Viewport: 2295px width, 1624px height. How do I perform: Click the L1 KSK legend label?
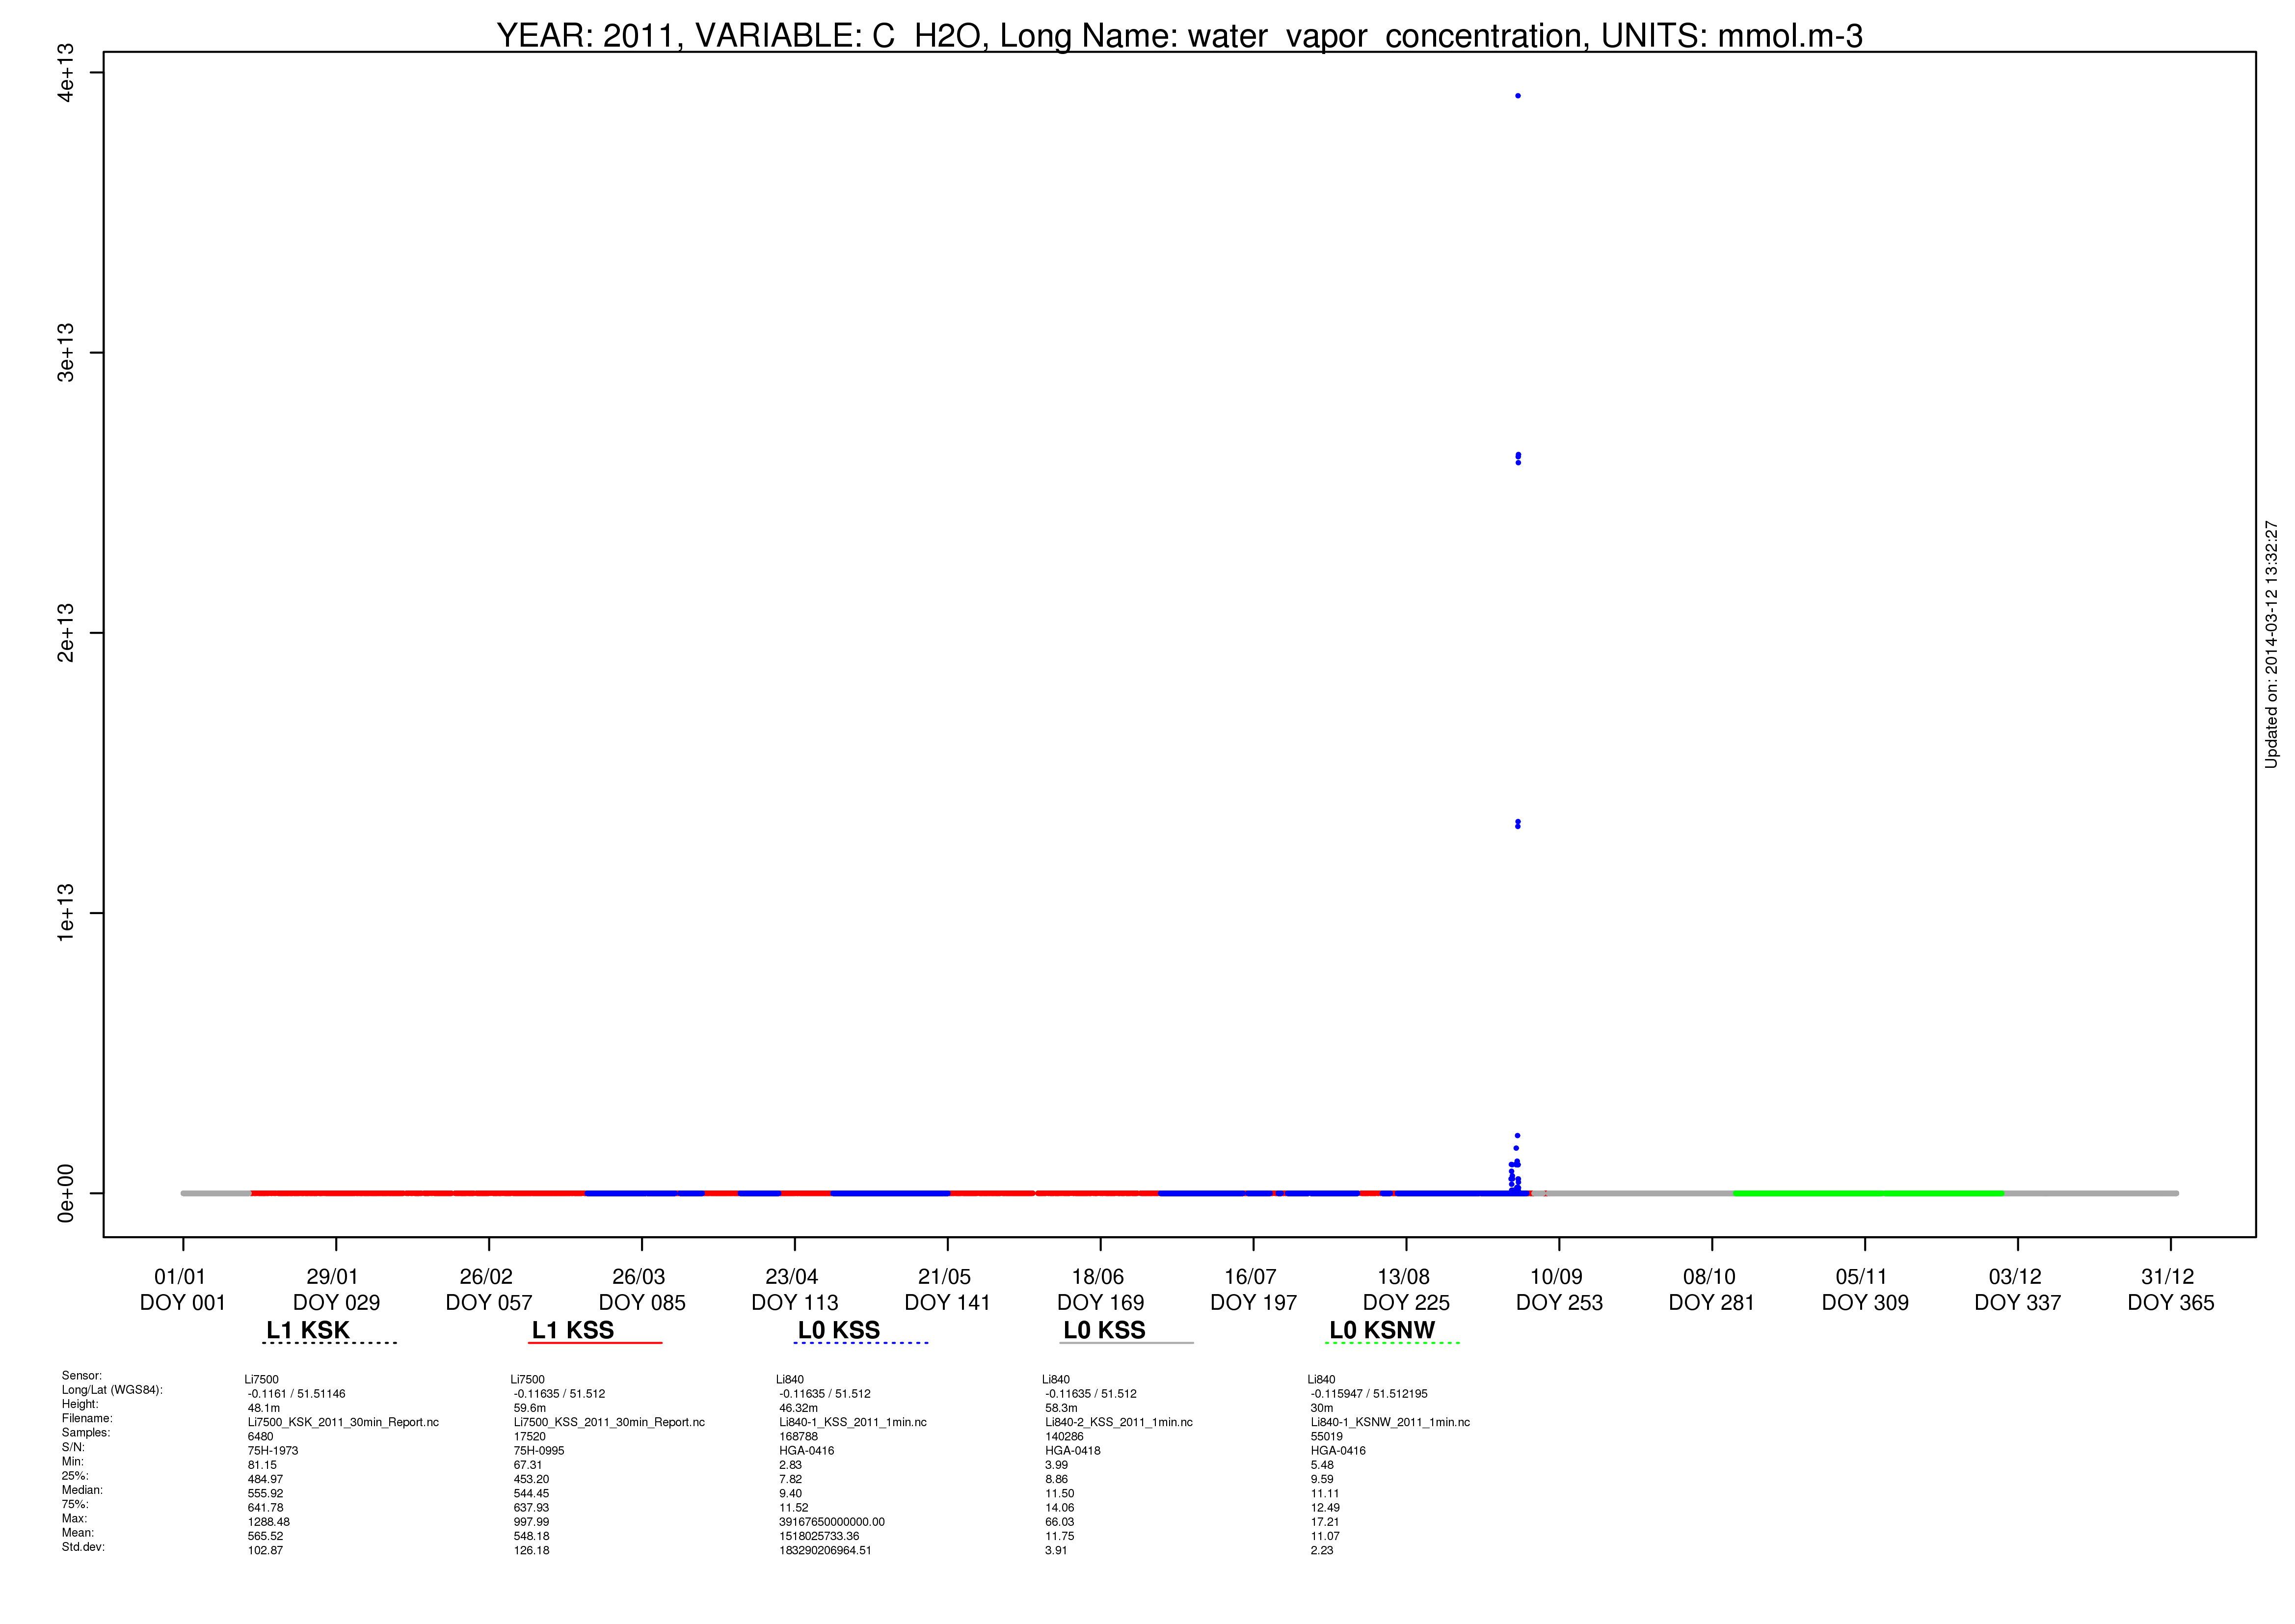point(308,1330)
